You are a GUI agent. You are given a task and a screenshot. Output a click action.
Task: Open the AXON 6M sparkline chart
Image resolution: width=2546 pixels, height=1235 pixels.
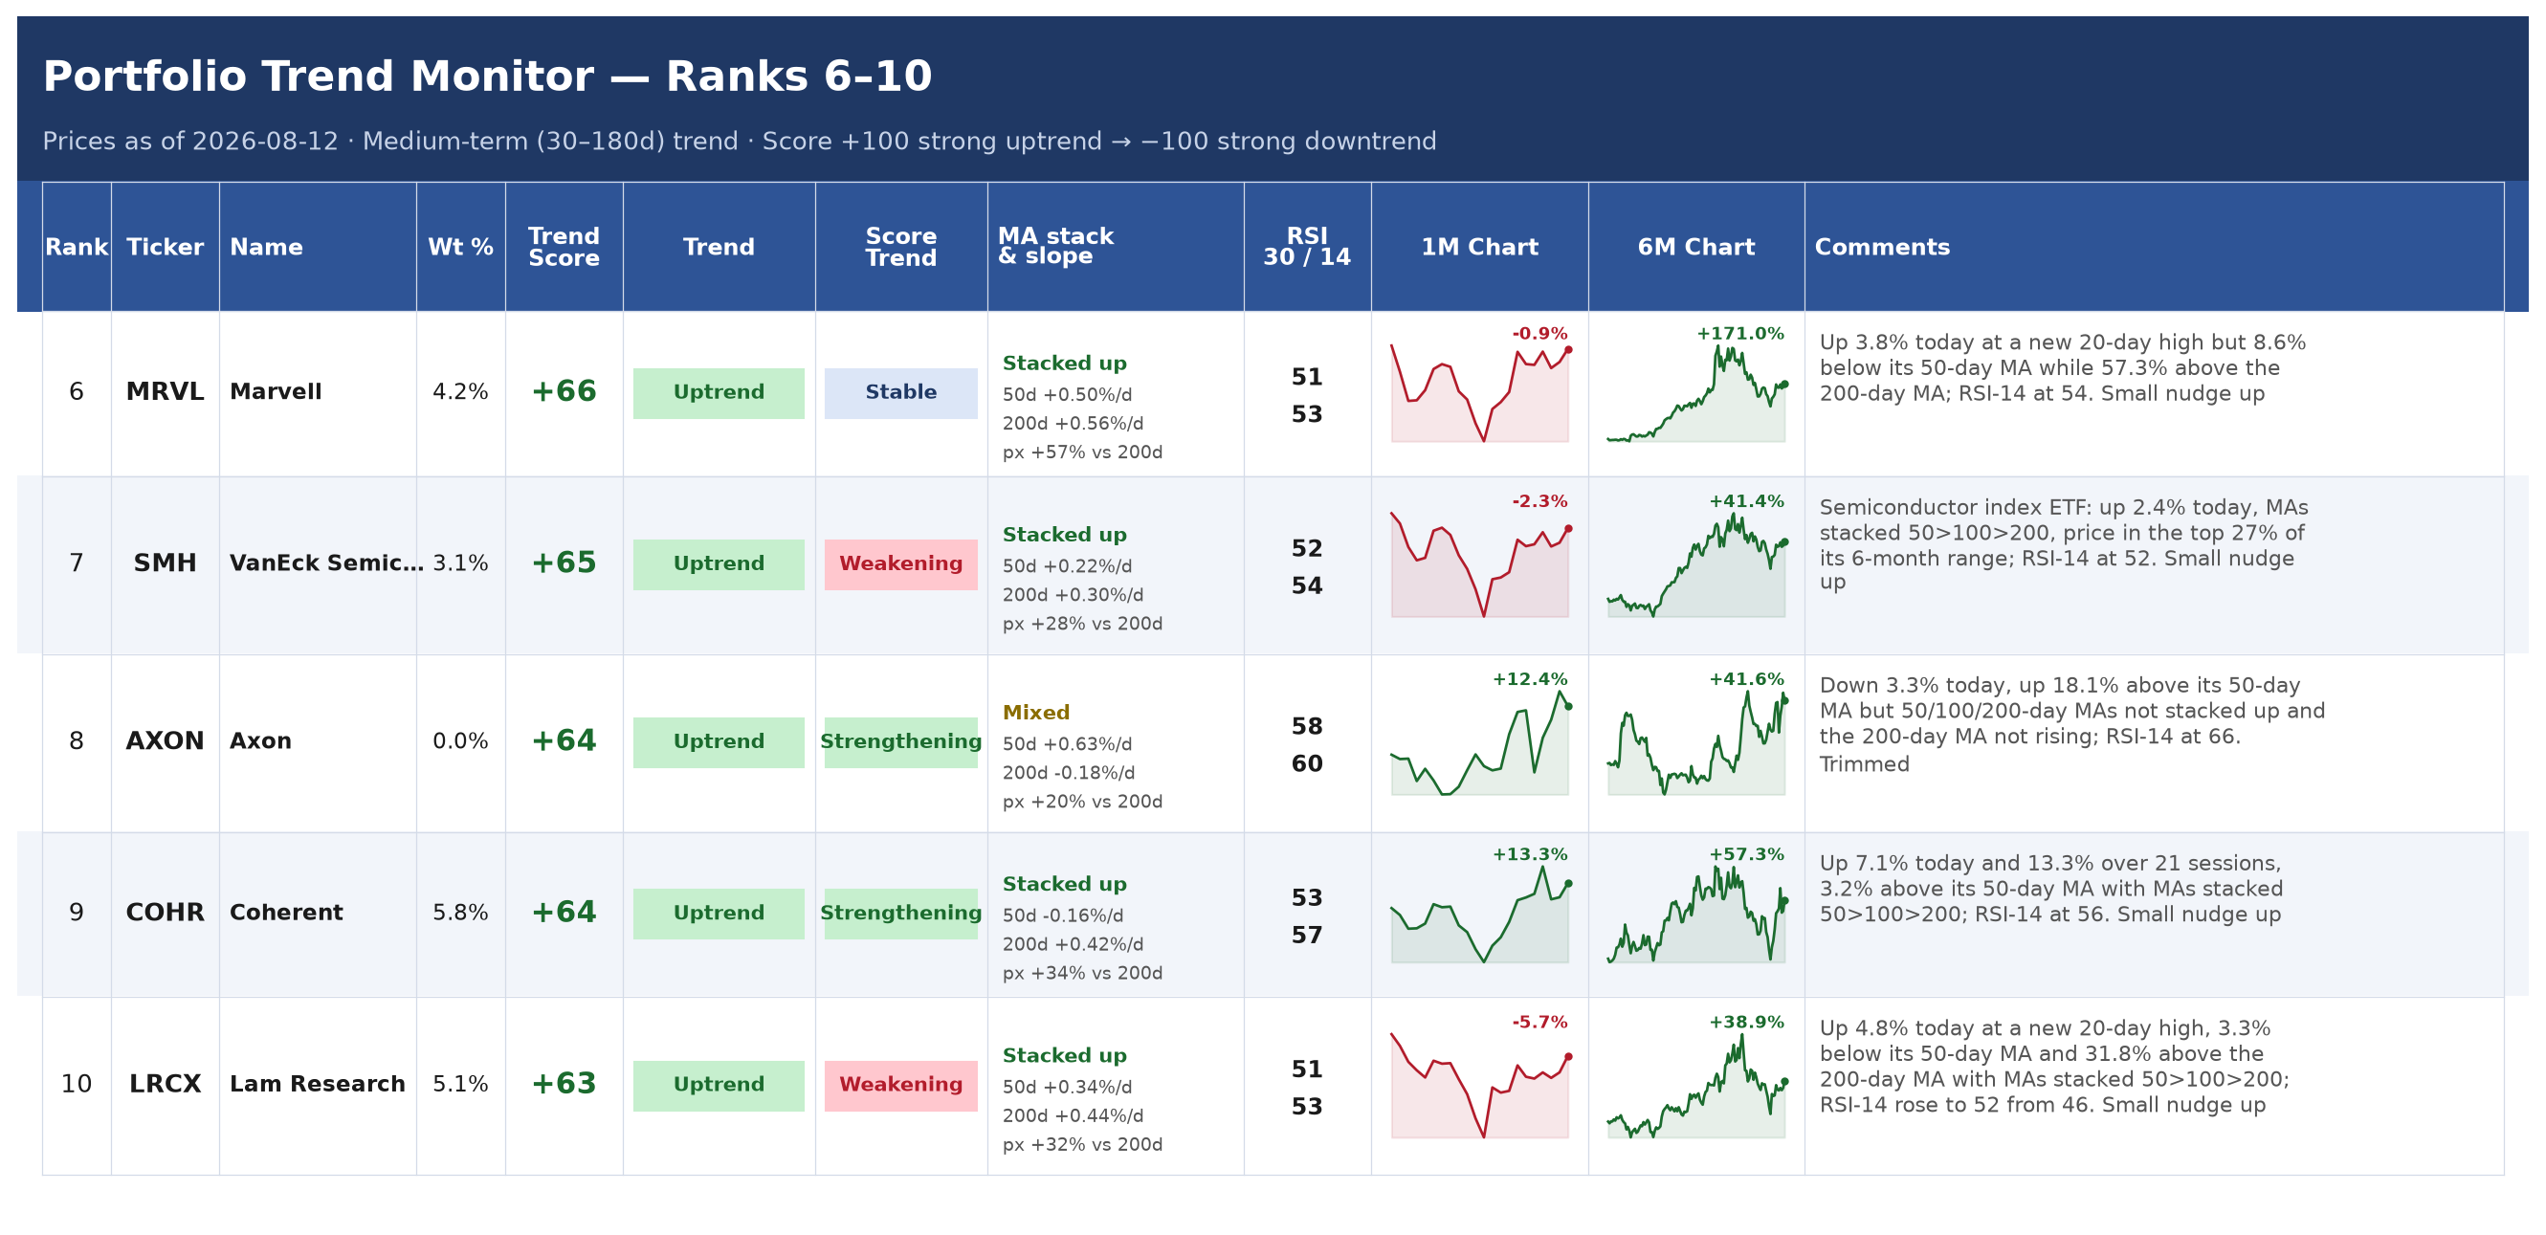click(1696, 742)
